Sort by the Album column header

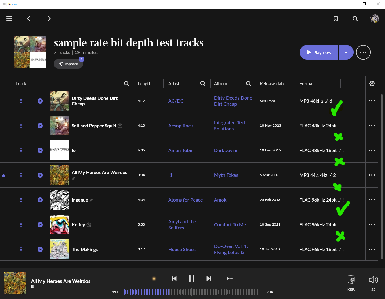[x=220, y=84]
